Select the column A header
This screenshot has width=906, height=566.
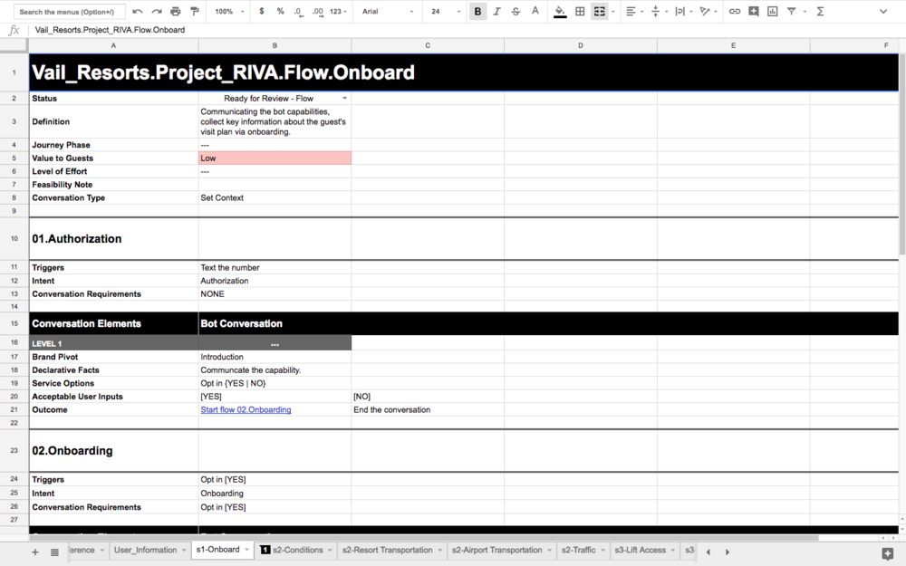113,45
